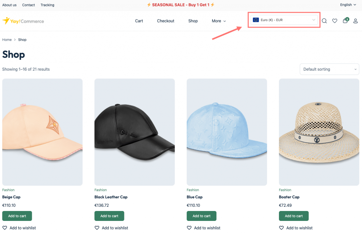
Task: Click the user account icon
Action: (x=355, y=21)
